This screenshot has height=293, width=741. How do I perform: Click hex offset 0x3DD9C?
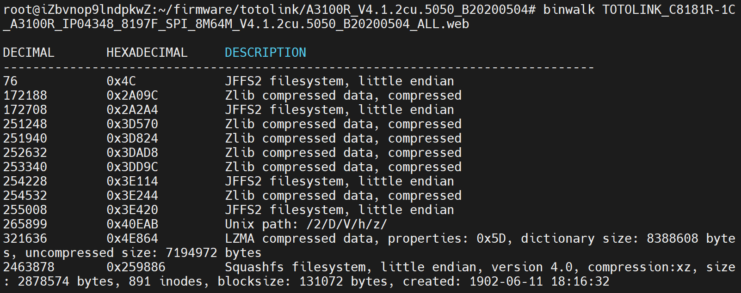(132, 167)
